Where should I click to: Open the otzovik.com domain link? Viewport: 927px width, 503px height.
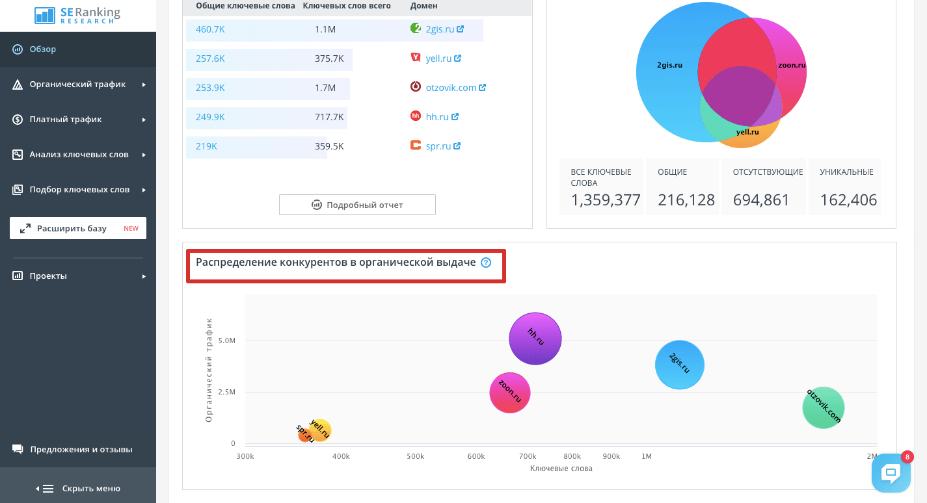(451, 88)
